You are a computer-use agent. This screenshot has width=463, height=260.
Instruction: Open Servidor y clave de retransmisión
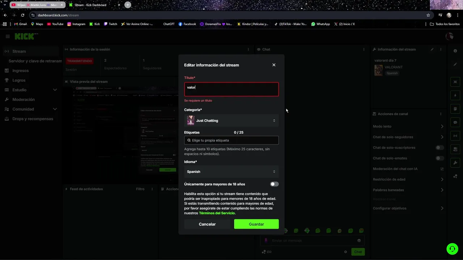pos(35,61)
